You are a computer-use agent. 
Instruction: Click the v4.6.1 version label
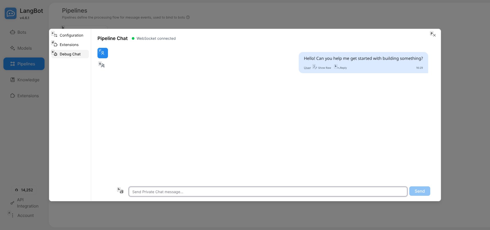tap(24, 18)
